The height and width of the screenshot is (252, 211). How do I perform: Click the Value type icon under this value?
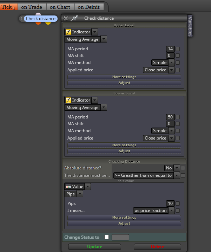coord(68,186)
